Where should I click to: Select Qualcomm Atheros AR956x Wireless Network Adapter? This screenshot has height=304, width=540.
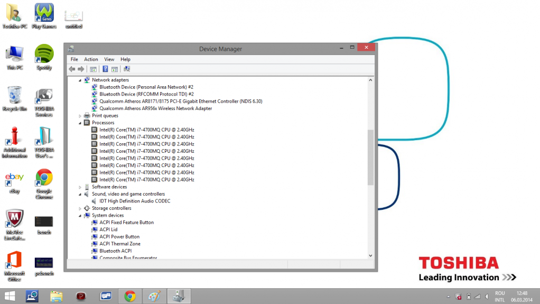156,108
